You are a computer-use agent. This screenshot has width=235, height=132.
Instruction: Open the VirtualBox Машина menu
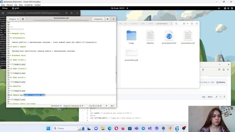10,5
